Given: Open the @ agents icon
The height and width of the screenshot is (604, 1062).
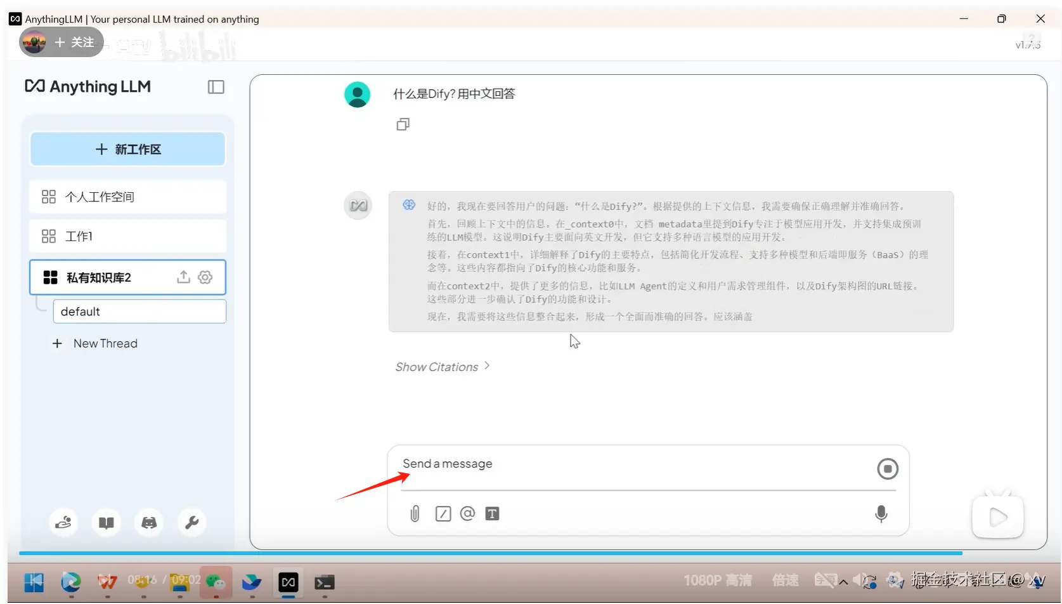Looking at the screenshot, I should [467, 513].
